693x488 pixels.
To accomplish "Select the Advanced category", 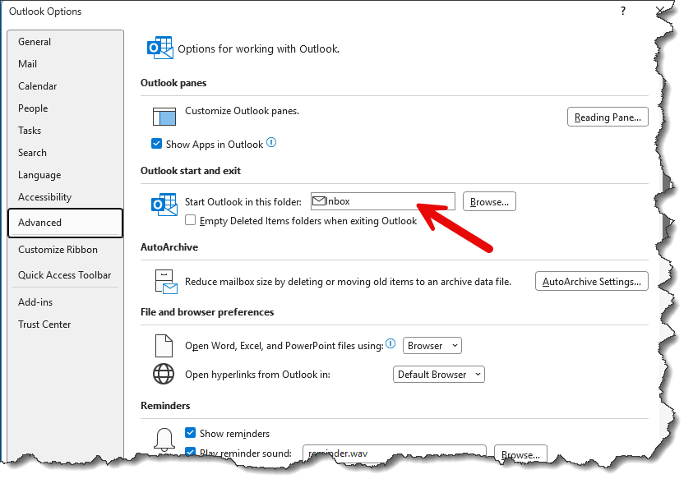I will [x=66, y=223].
